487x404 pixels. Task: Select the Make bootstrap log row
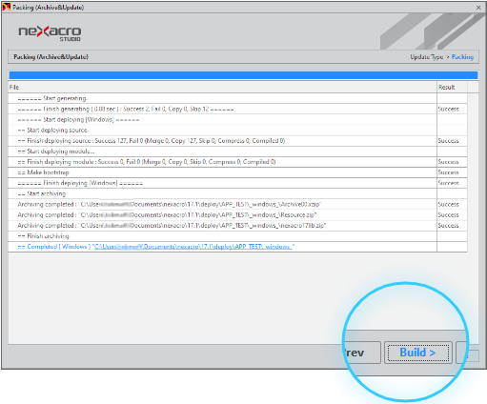coord(237,172)
